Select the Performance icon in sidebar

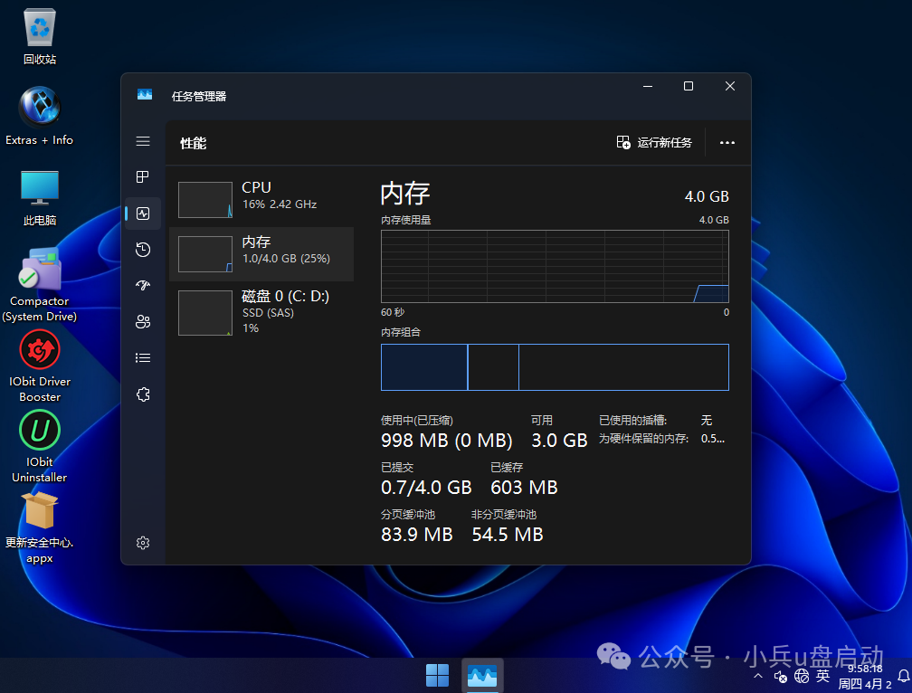(143, 214)
